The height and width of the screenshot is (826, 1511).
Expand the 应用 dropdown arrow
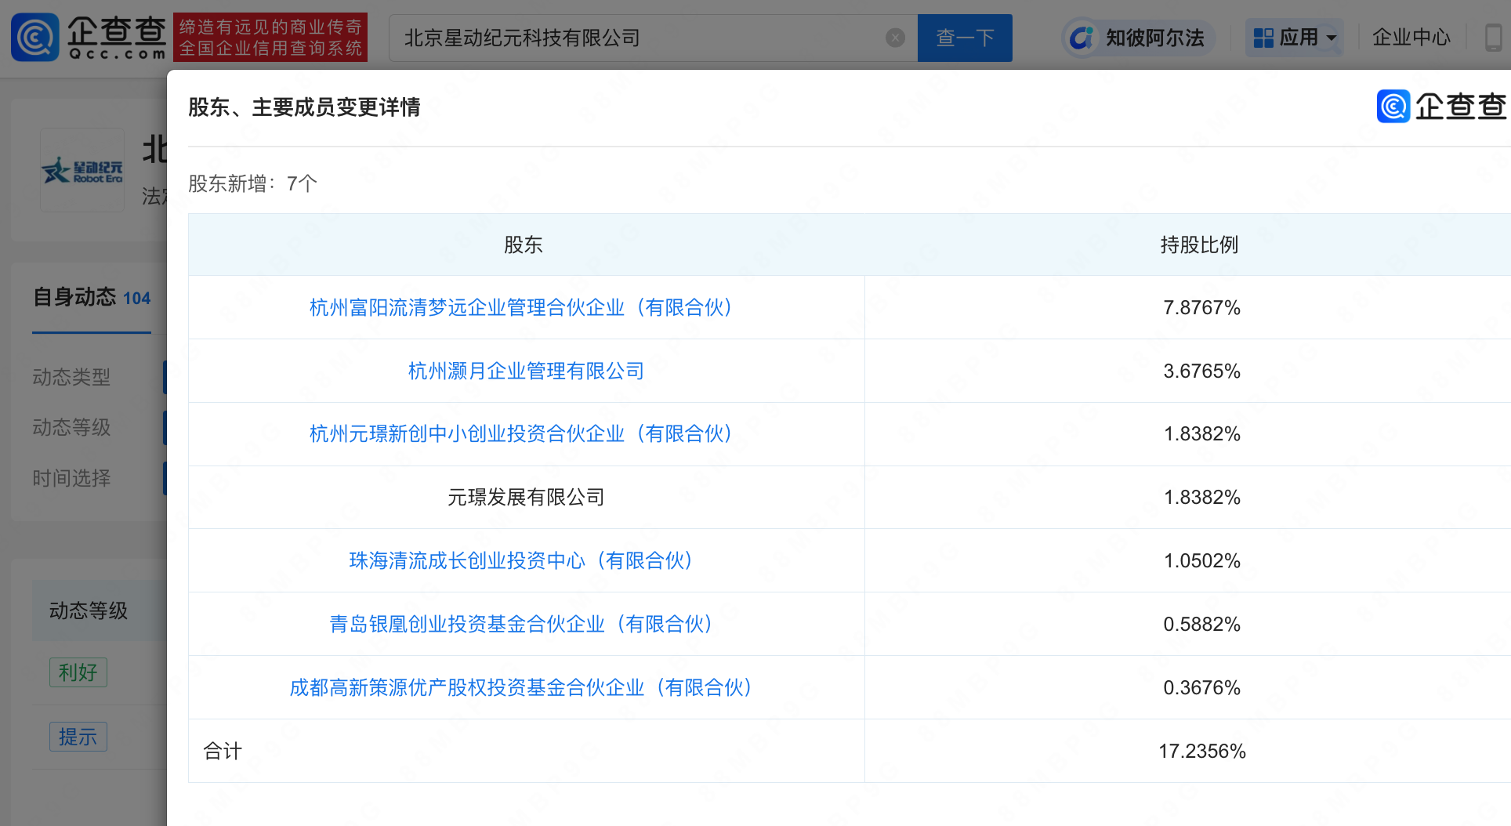(1331, 38)
